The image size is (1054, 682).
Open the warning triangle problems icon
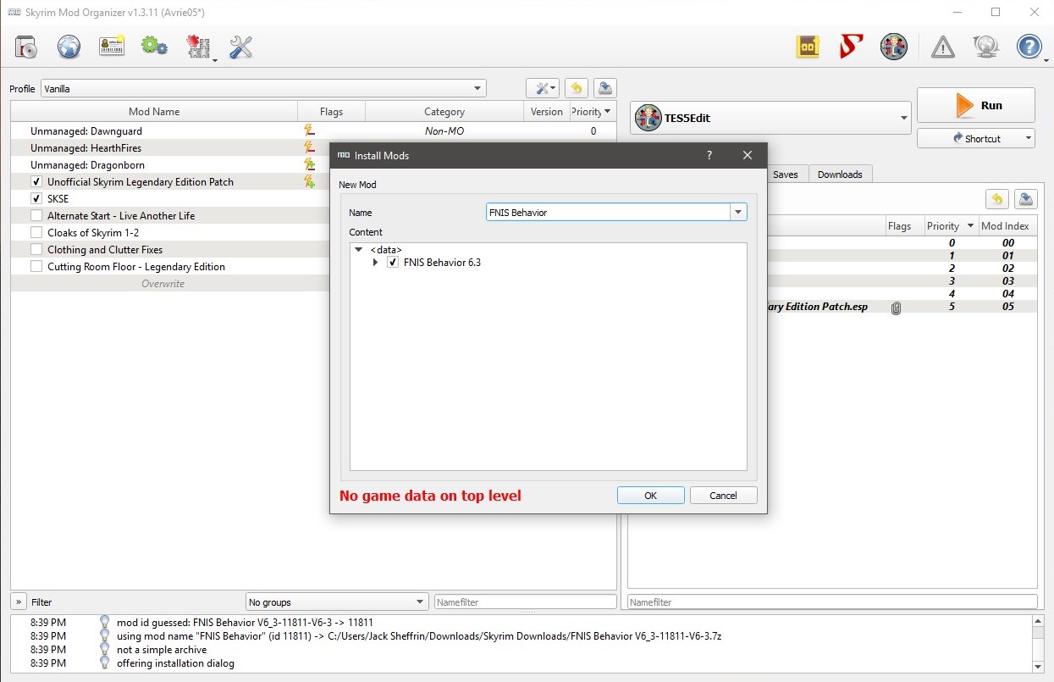(x=943, y=47)
